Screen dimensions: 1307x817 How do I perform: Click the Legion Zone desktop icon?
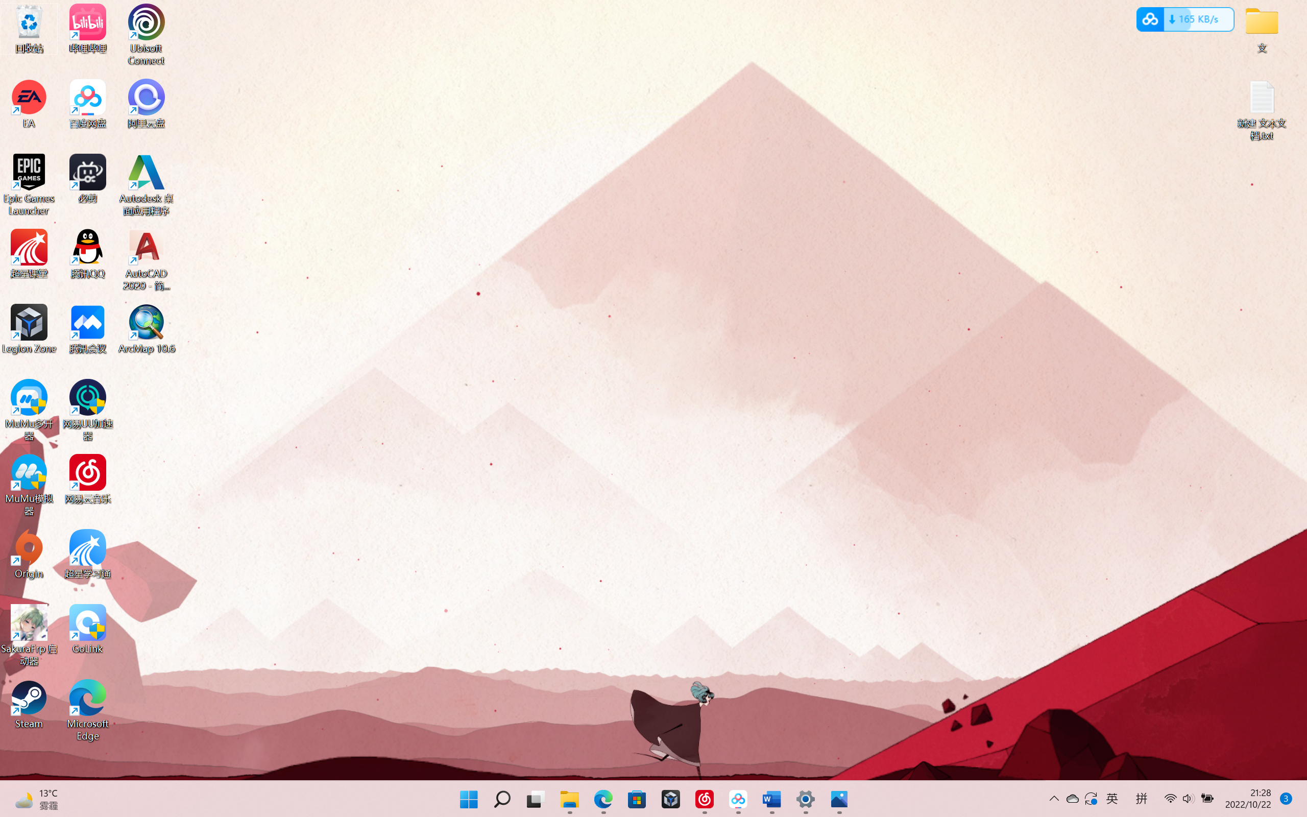[x=29, y=324]
